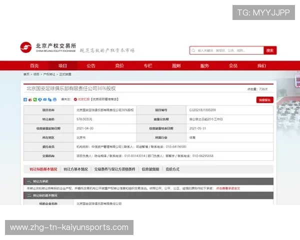The height and width of the screenshot is (240, 300).
Task: Click the blue plus share icon
Action: [x=25, y=99]
